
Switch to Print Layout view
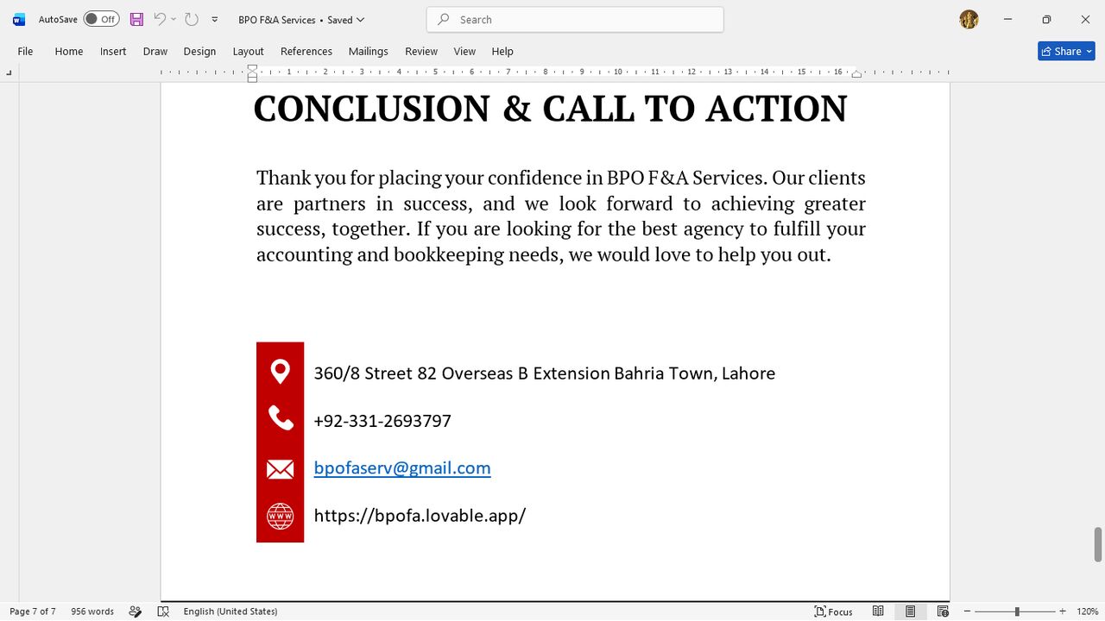tap(910, 612)
